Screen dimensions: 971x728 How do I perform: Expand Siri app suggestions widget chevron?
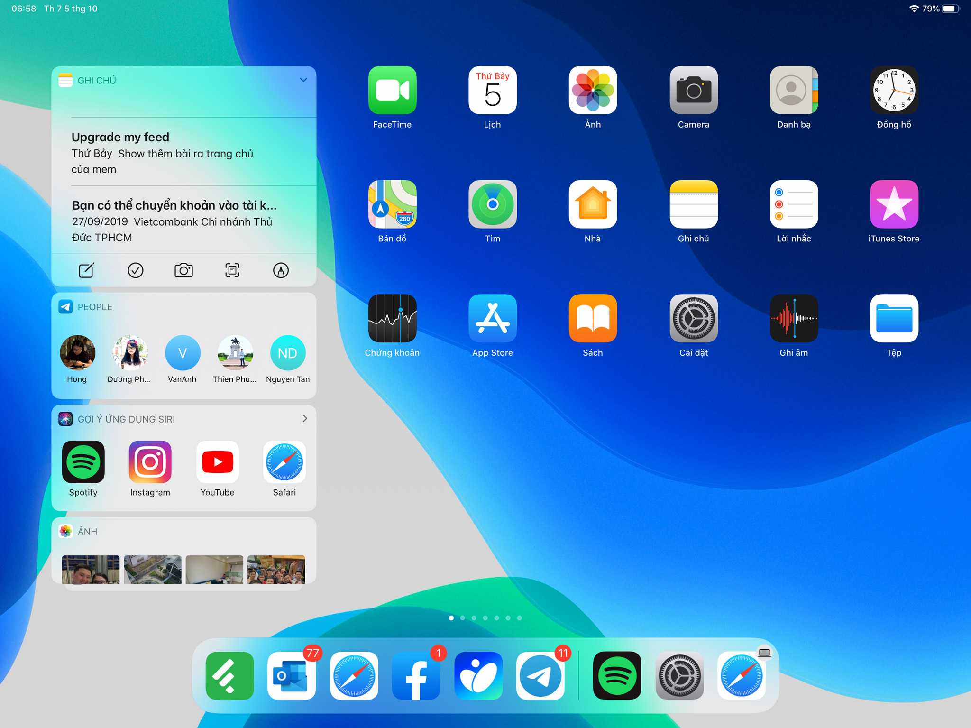pos(305,418)
